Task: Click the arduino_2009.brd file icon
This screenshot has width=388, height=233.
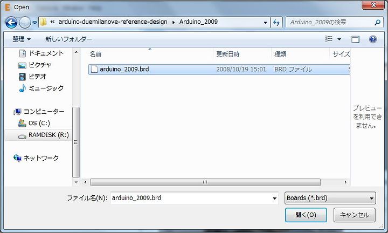Action: click(x=94, y=70)
